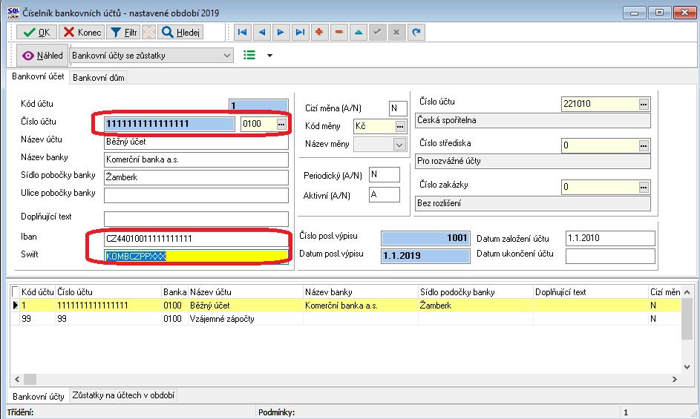Image resolution: width=700 pixels, height=419 pixels.
Task: Open lookup for Číslo zakázky
Action: [644, 188]
